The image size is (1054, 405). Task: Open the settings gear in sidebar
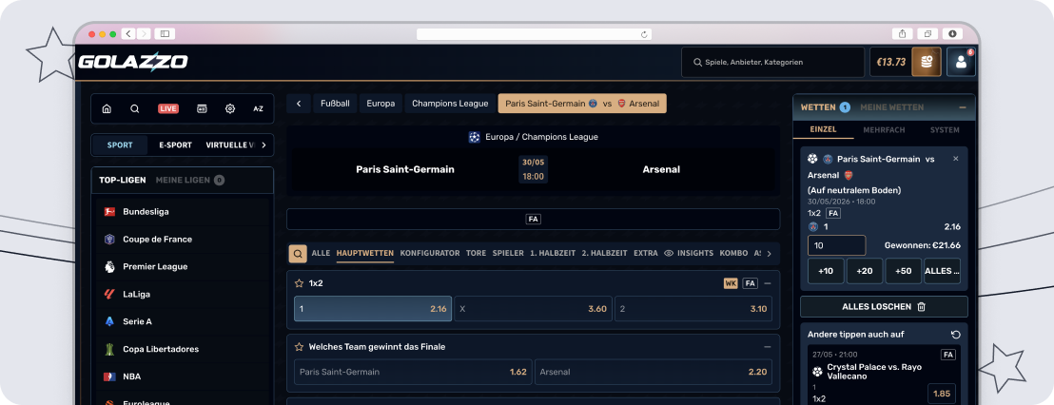(230, 108)
